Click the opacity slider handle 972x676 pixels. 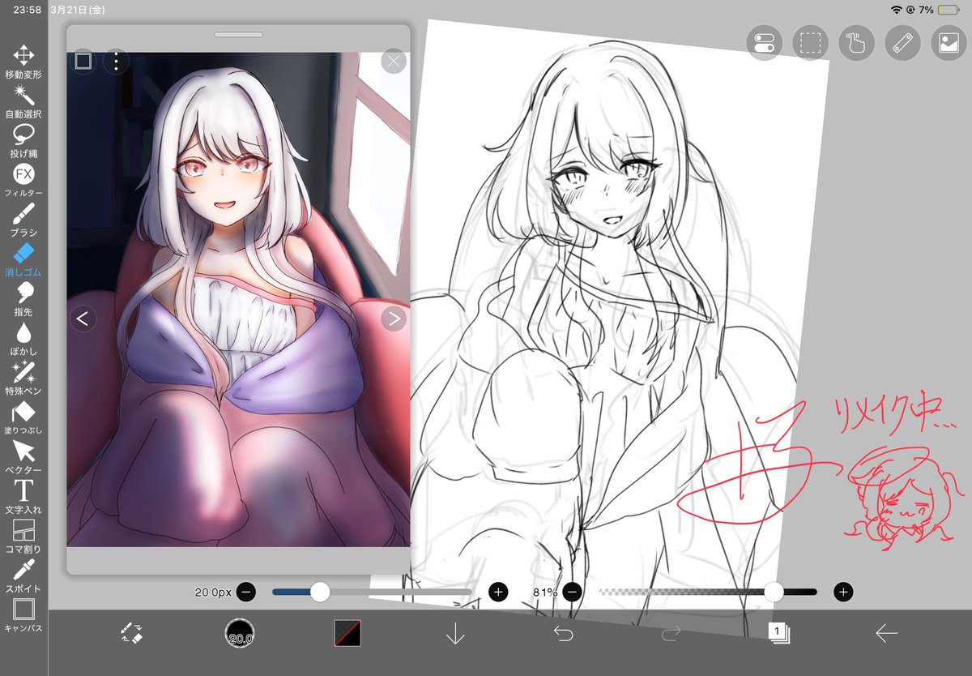coord(774,592)
